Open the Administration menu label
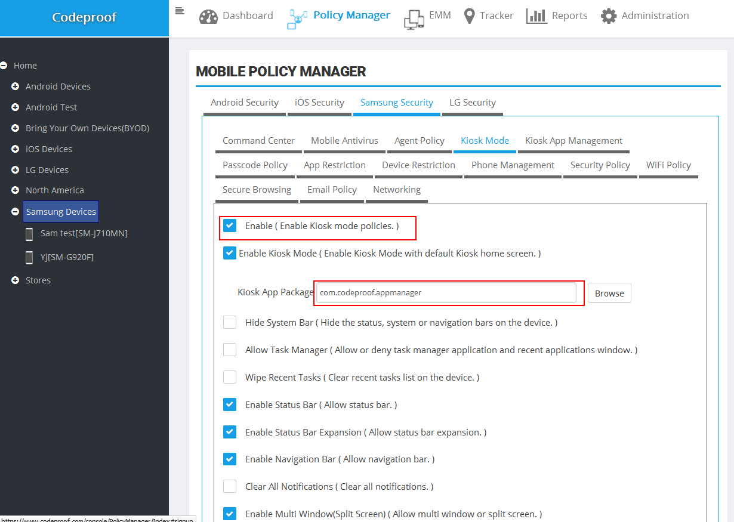 coord(655,16)
